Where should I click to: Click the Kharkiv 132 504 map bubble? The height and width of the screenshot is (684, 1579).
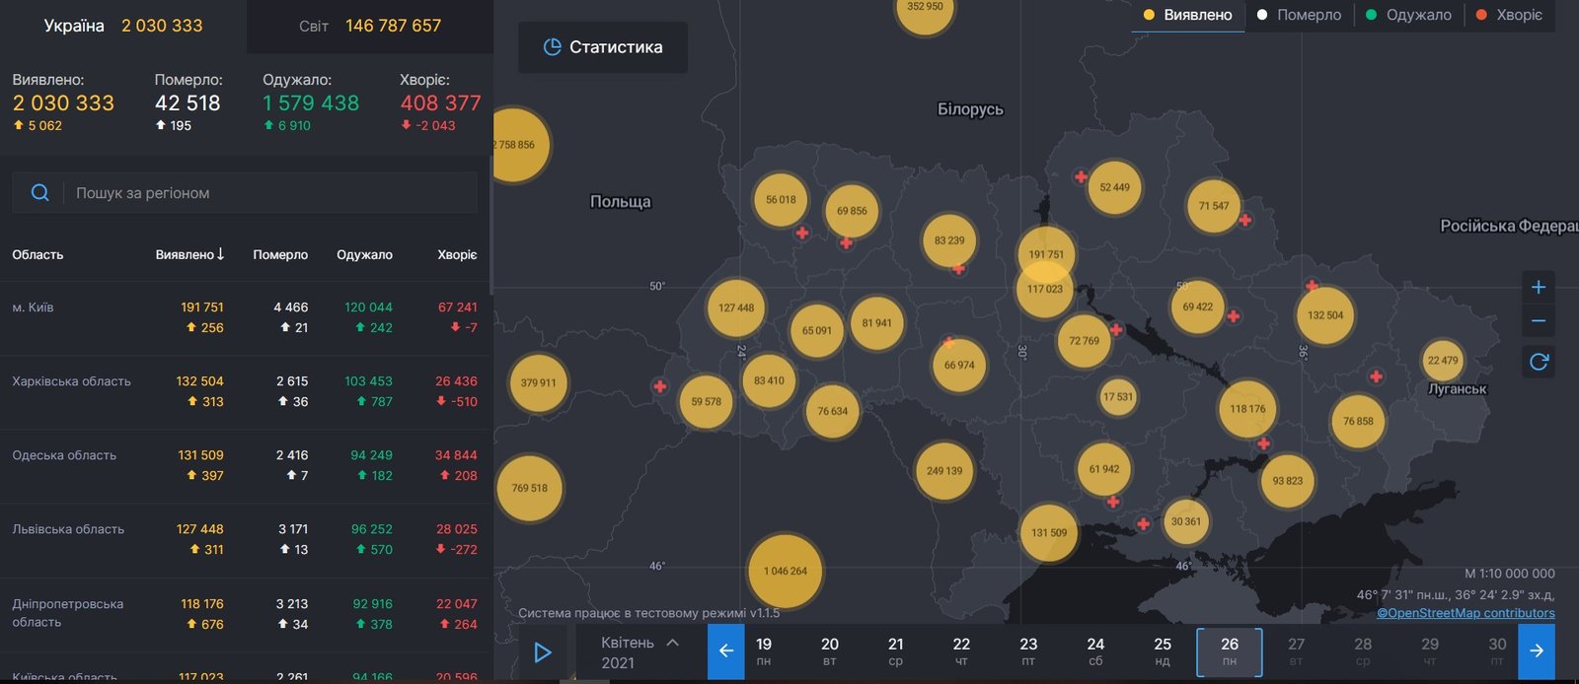tap(1324, 315)
